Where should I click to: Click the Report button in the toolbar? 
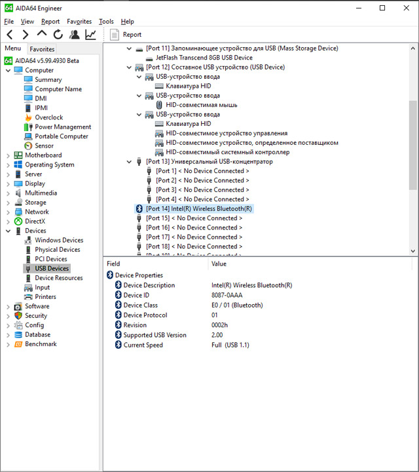click(126, 35)
